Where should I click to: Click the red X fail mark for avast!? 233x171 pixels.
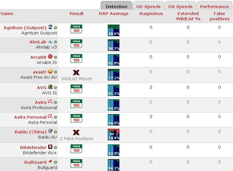76,73
